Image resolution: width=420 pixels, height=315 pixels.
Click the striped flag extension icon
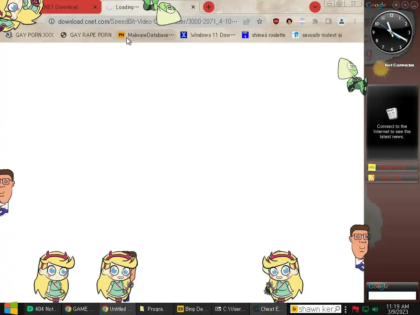click(302, 21)
